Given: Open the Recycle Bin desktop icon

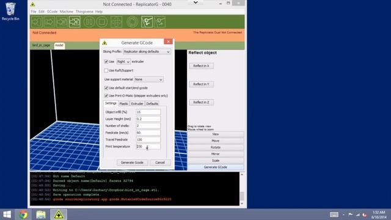Looking at the screenshot, I should [10, 12].
